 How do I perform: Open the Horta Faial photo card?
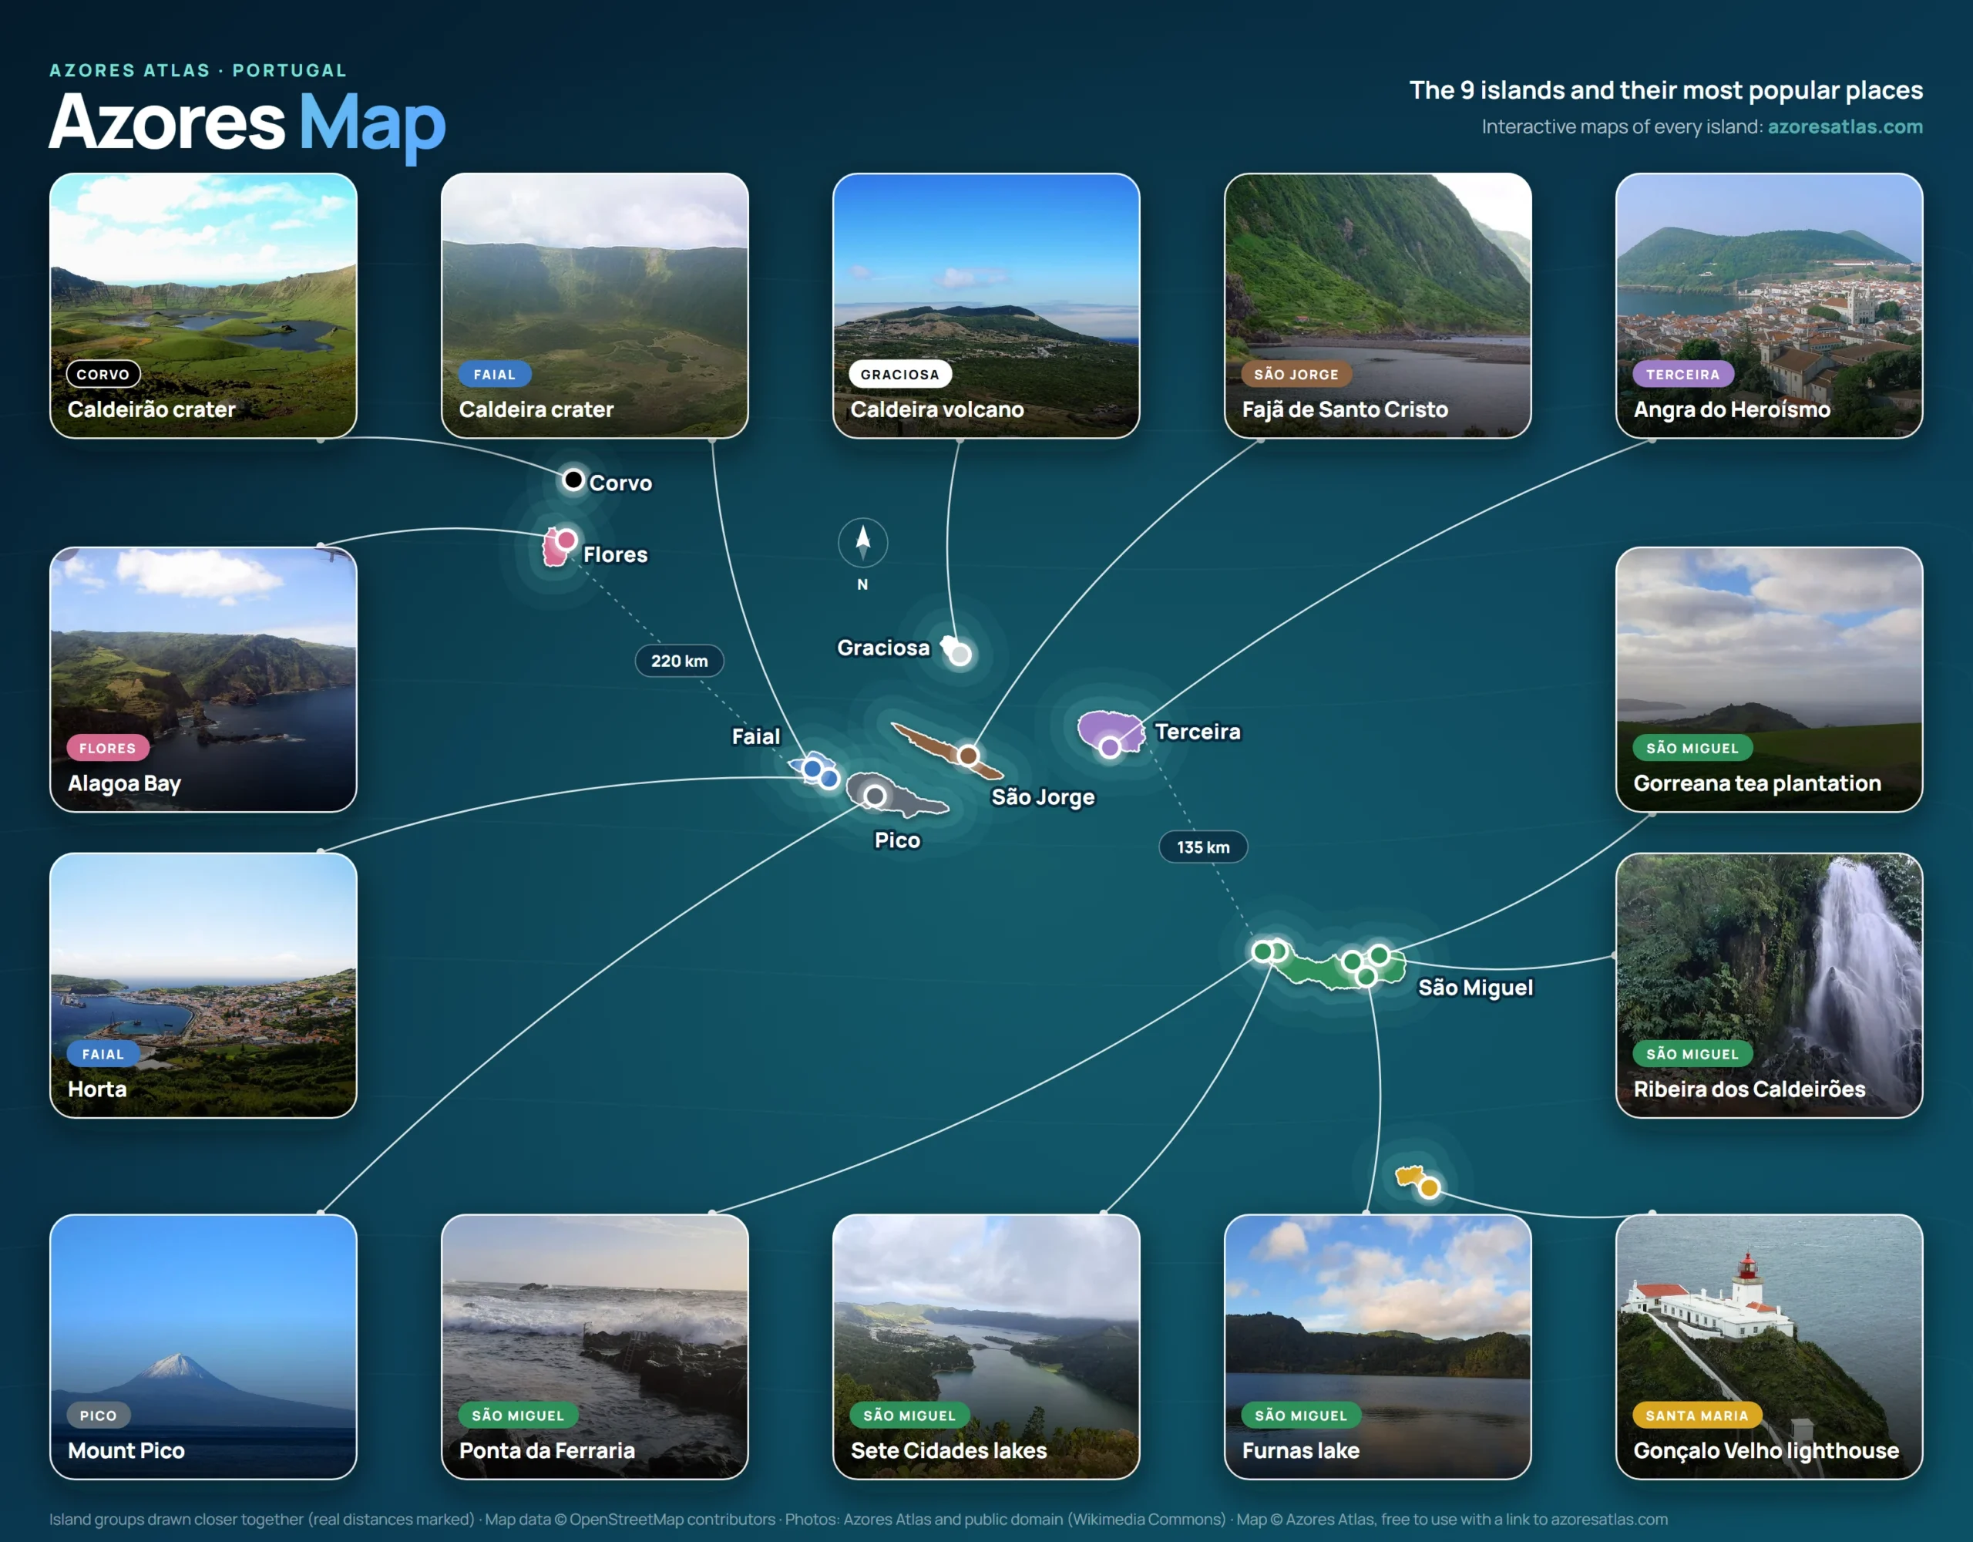click(x=203, y=985)
